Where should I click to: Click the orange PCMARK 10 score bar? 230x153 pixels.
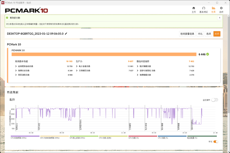click(104, 54)
